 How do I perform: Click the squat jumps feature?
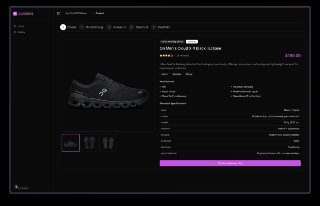(169, 91)
